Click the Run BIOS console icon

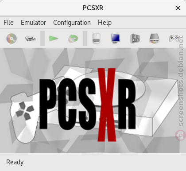point(31,39)
